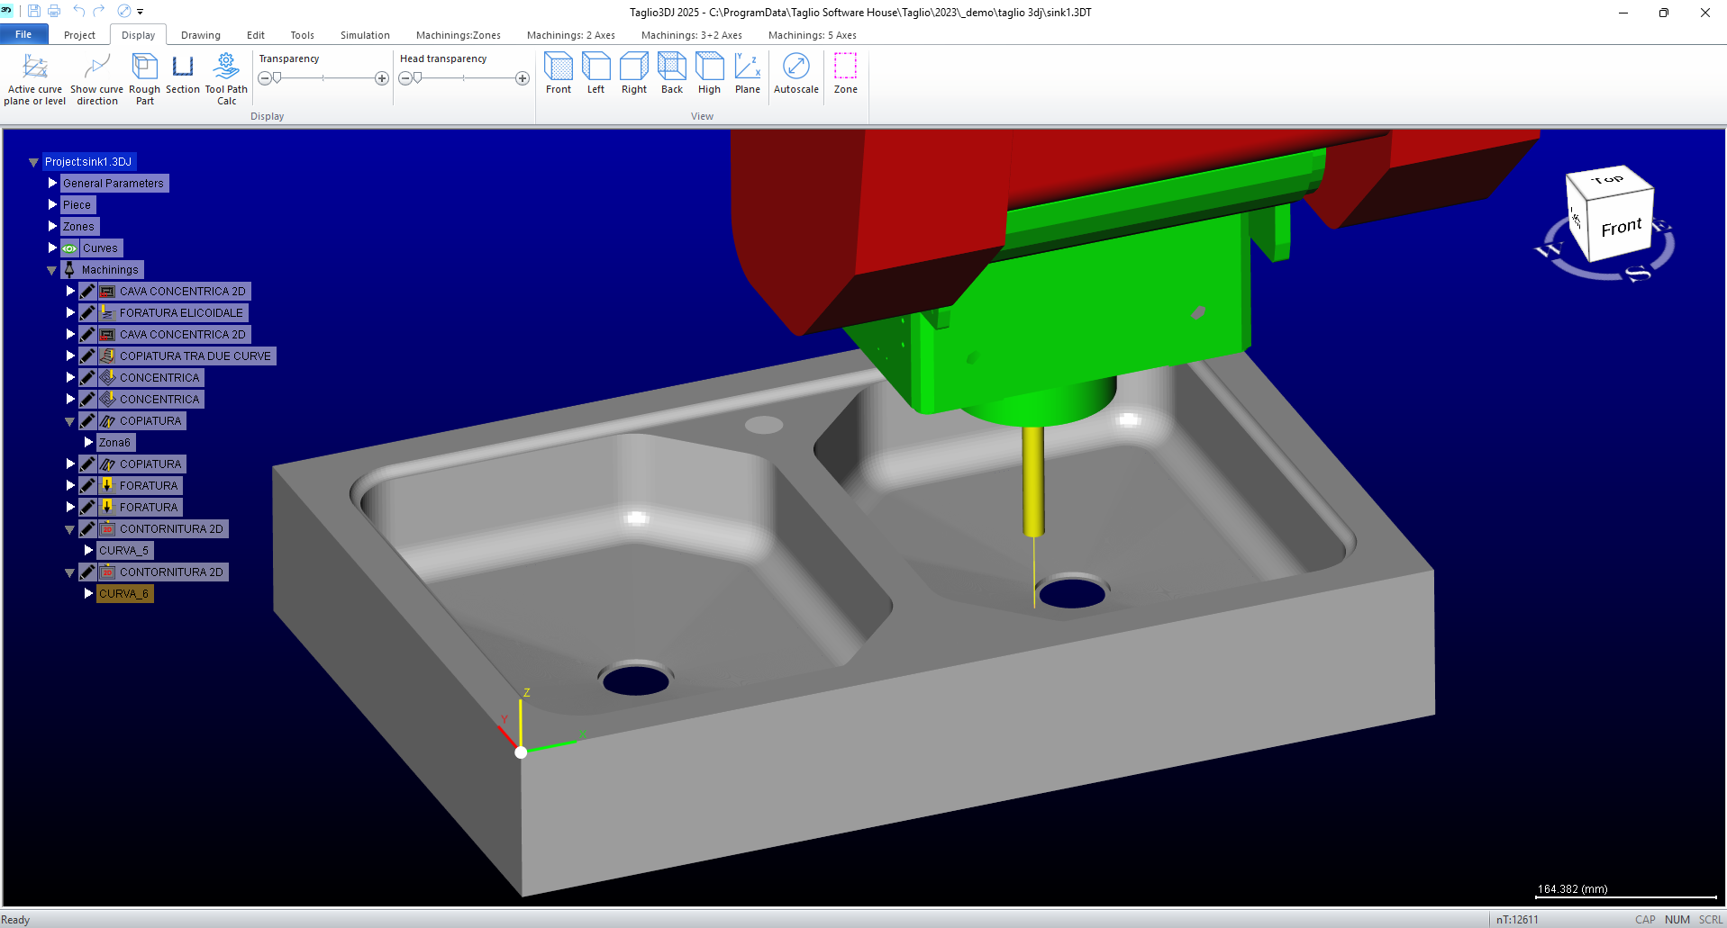Open the Machinings: 5 Axes tab
This screenshot has width=1727, height=928.
pos(812,35)
